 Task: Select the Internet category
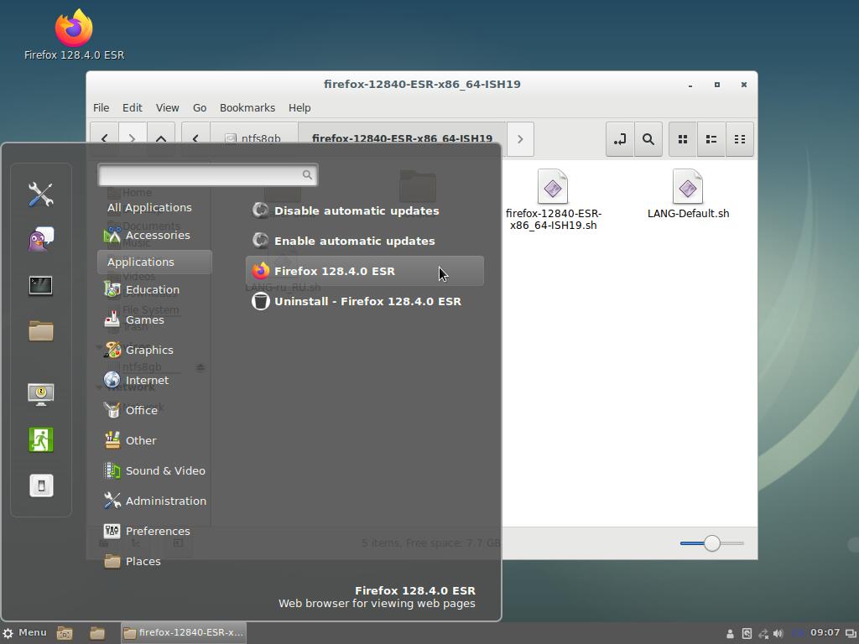(154, 380)
